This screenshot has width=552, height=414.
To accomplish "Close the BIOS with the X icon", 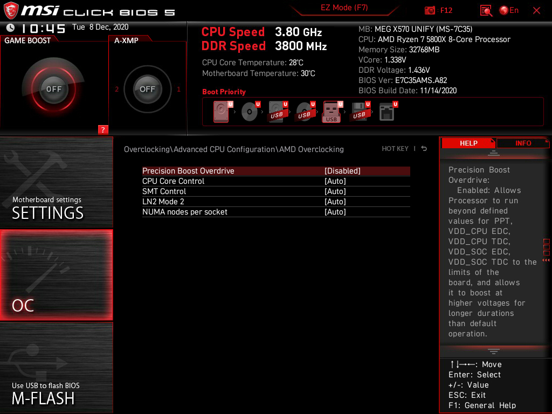I will coord(536,11).
